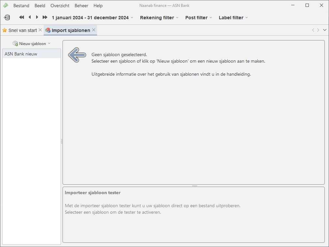Image resolution: width=329 pixels, height=247 pixels.
Task: Jump forward with the double-right arrow
Action: coord(45,17)
